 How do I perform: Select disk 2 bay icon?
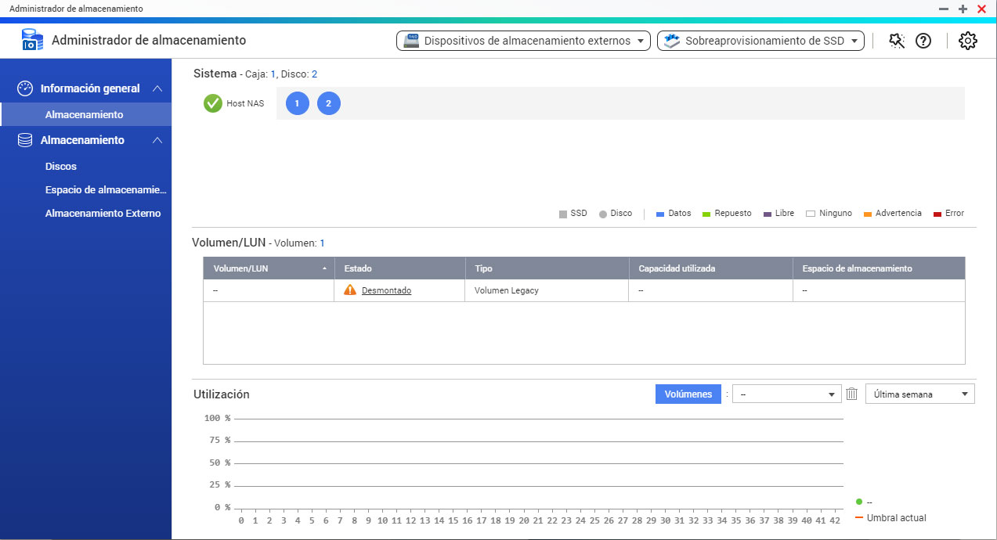pyautogui.click(x=329, y=103)
